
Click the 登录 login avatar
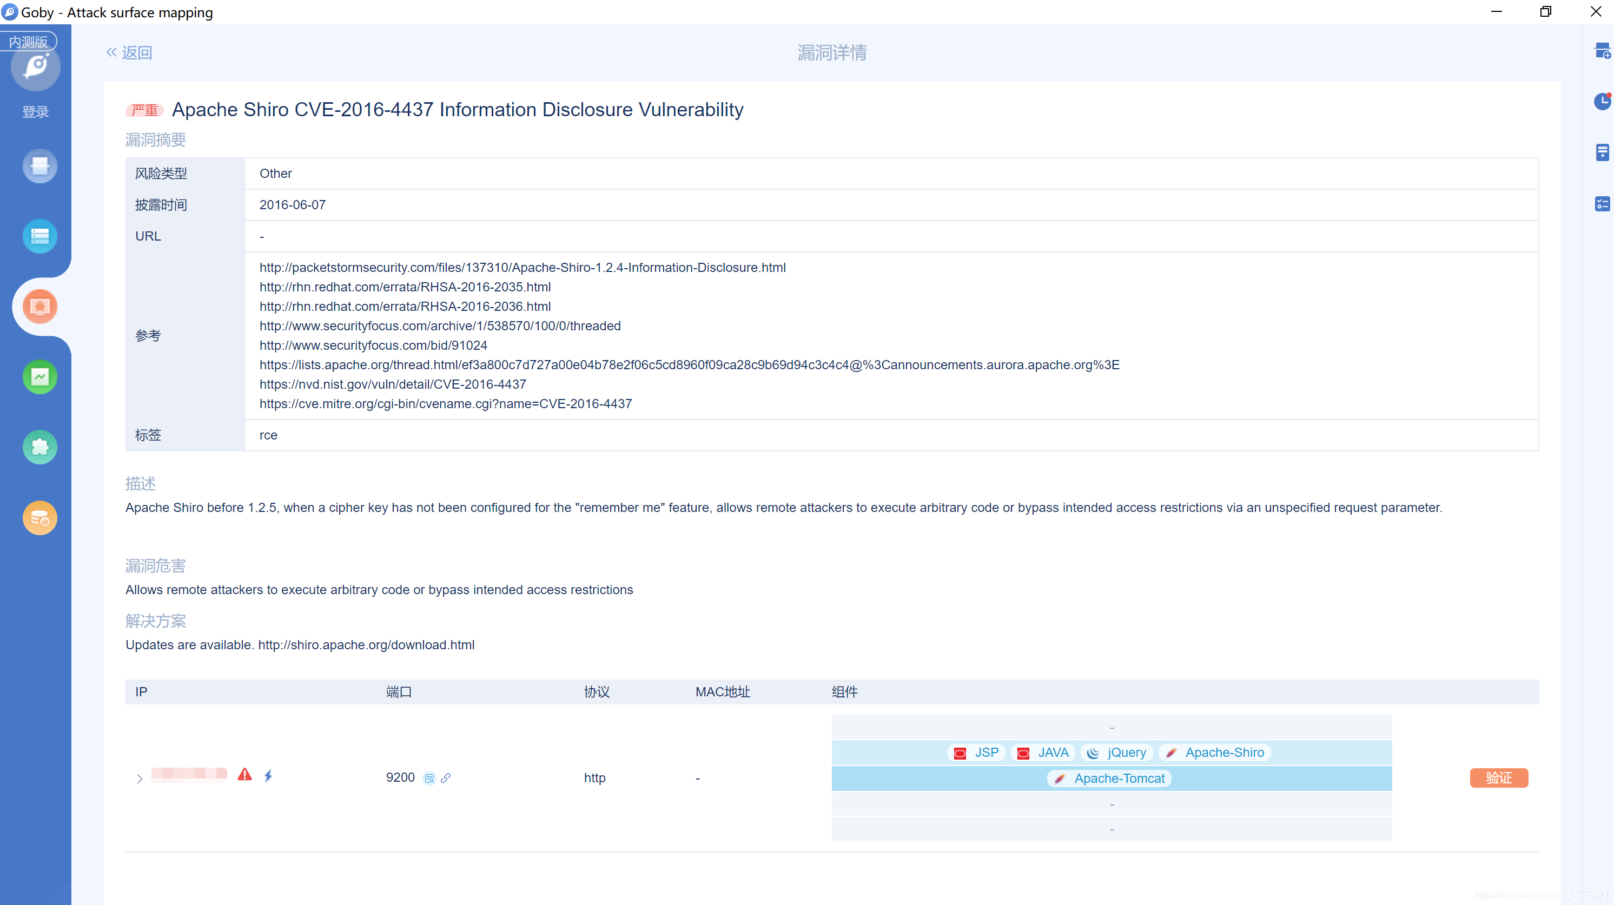tap(36, 68)
